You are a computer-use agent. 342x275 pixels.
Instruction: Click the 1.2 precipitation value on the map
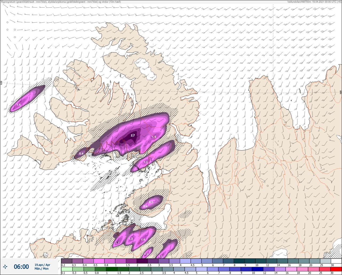[x=146, y=162]
